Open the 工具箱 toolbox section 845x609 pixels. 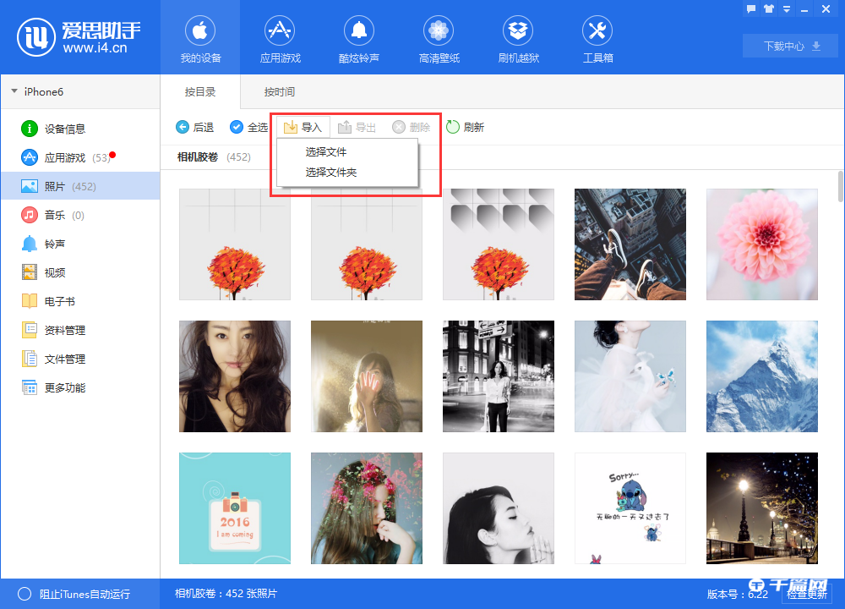click(597, 38)
